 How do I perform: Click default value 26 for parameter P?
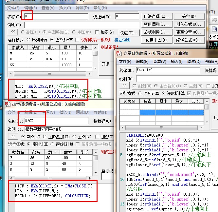coord(36,158)
